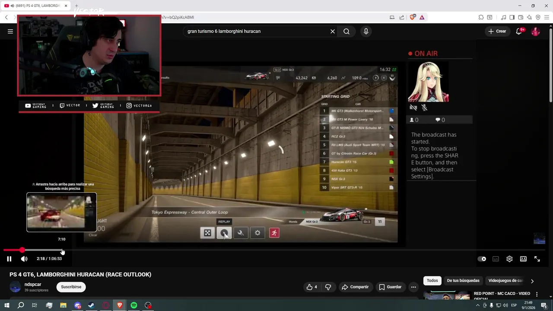Click the page scrollbar
The height and width of the screenshot is (311, 553).
click(x=550, y=65)
